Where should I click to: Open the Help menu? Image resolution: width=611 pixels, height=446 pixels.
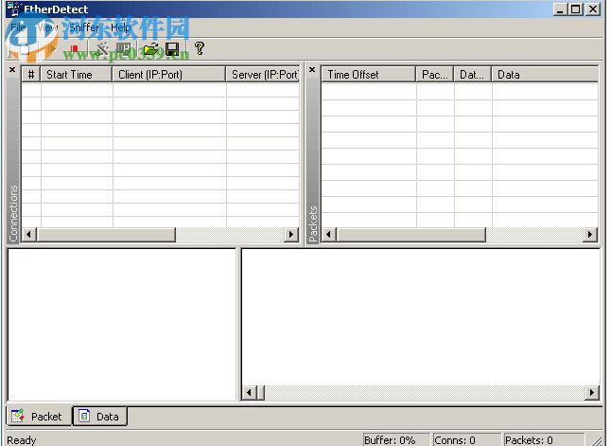click(x=120, y=27)
